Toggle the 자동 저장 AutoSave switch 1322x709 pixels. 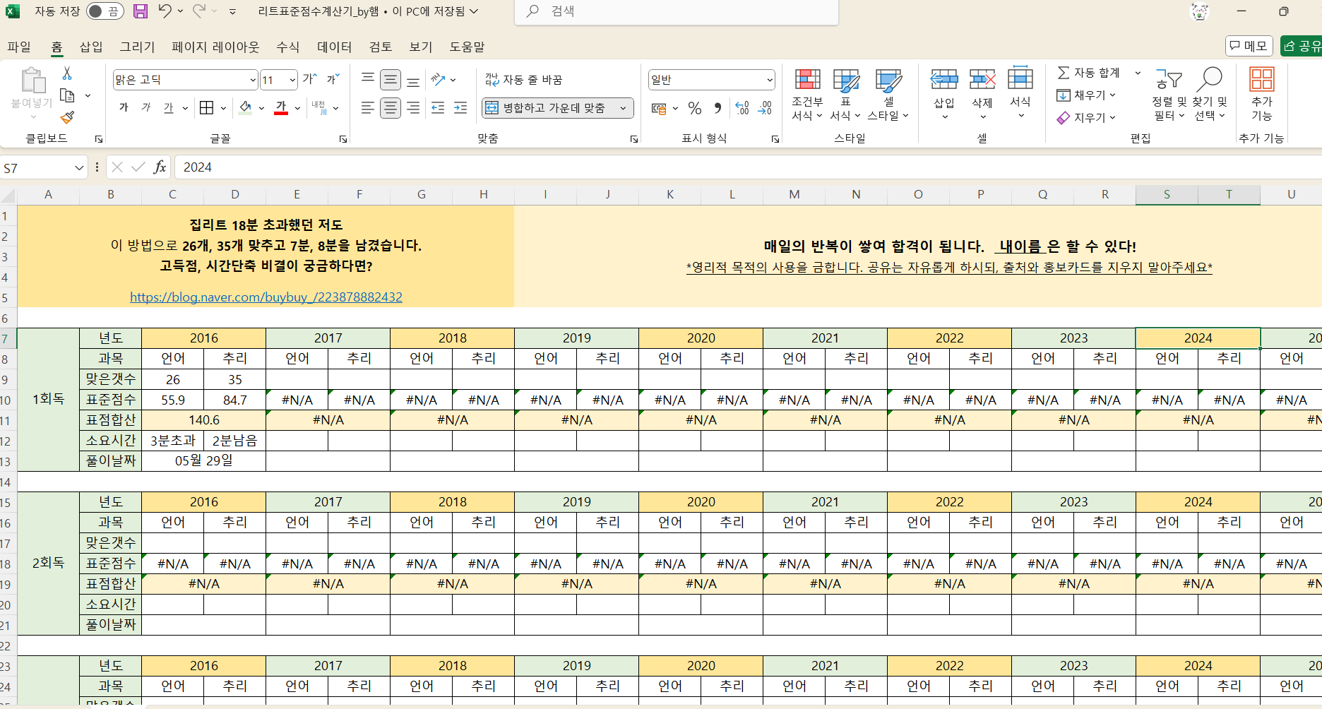(x=105, y=11)
